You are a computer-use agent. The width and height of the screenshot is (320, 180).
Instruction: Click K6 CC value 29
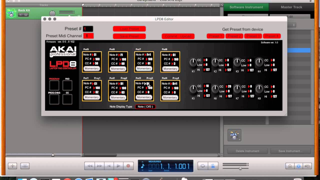tap(229, 86)
